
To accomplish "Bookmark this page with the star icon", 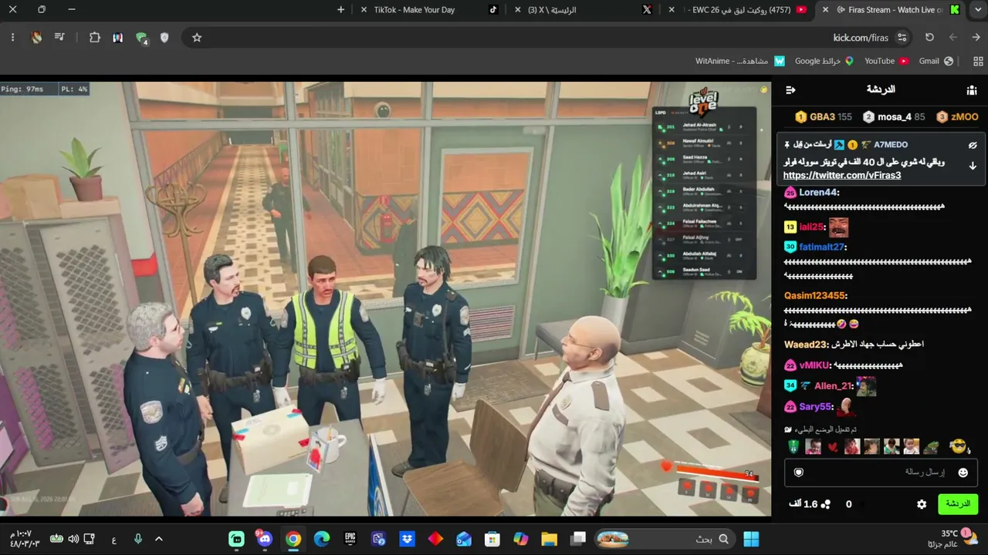I will (x=197, y=37).
